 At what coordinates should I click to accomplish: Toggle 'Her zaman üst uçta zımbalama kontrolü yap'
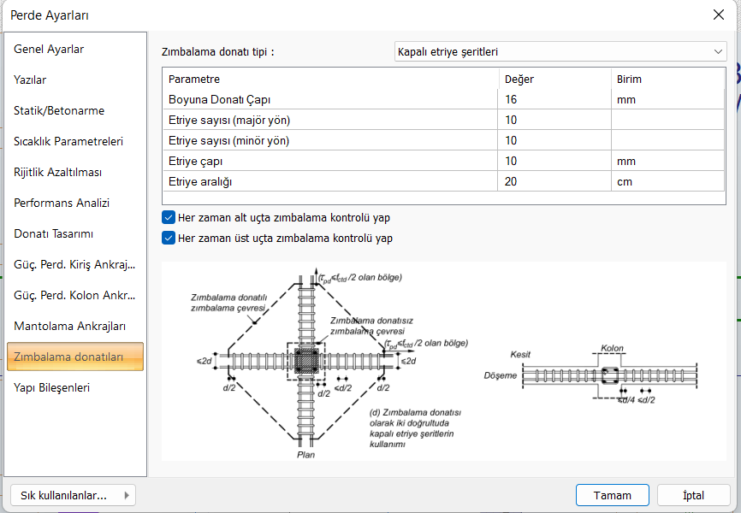point(169,239)
